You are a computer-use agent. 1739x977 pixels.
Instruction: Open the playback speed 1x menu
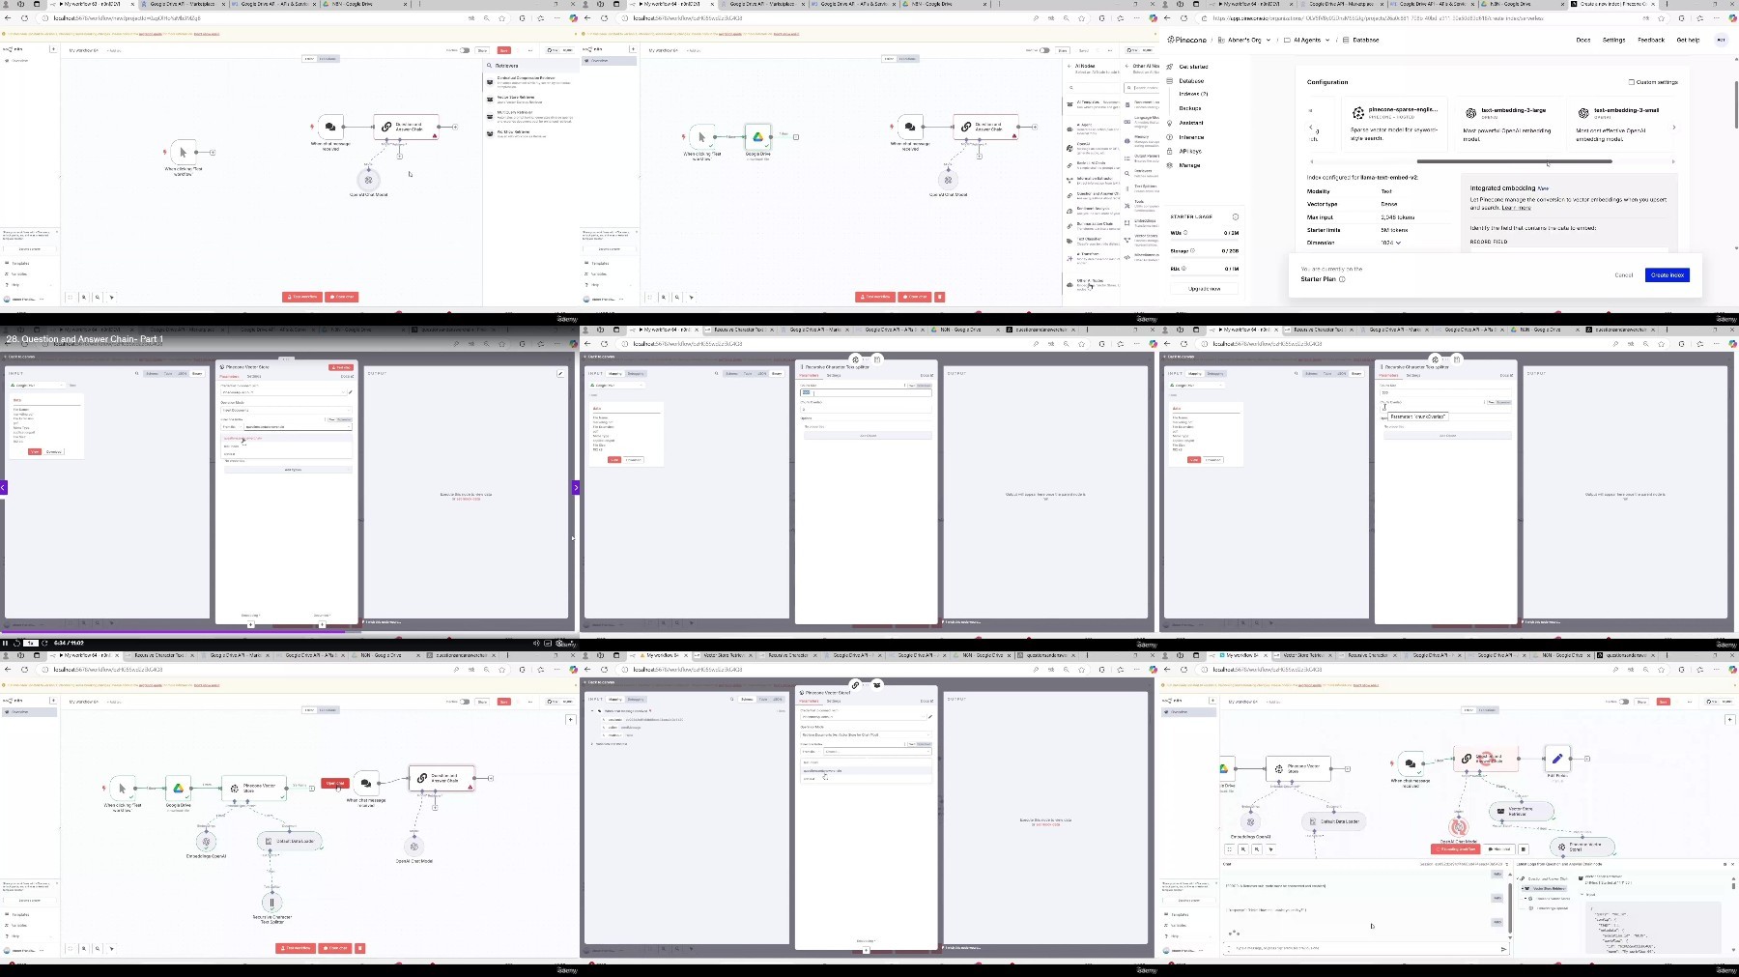point(30,643)
